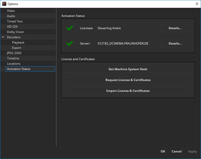Click Get Machine System Hash
This screenshot has height=159, width=201.
coord(128,69)
